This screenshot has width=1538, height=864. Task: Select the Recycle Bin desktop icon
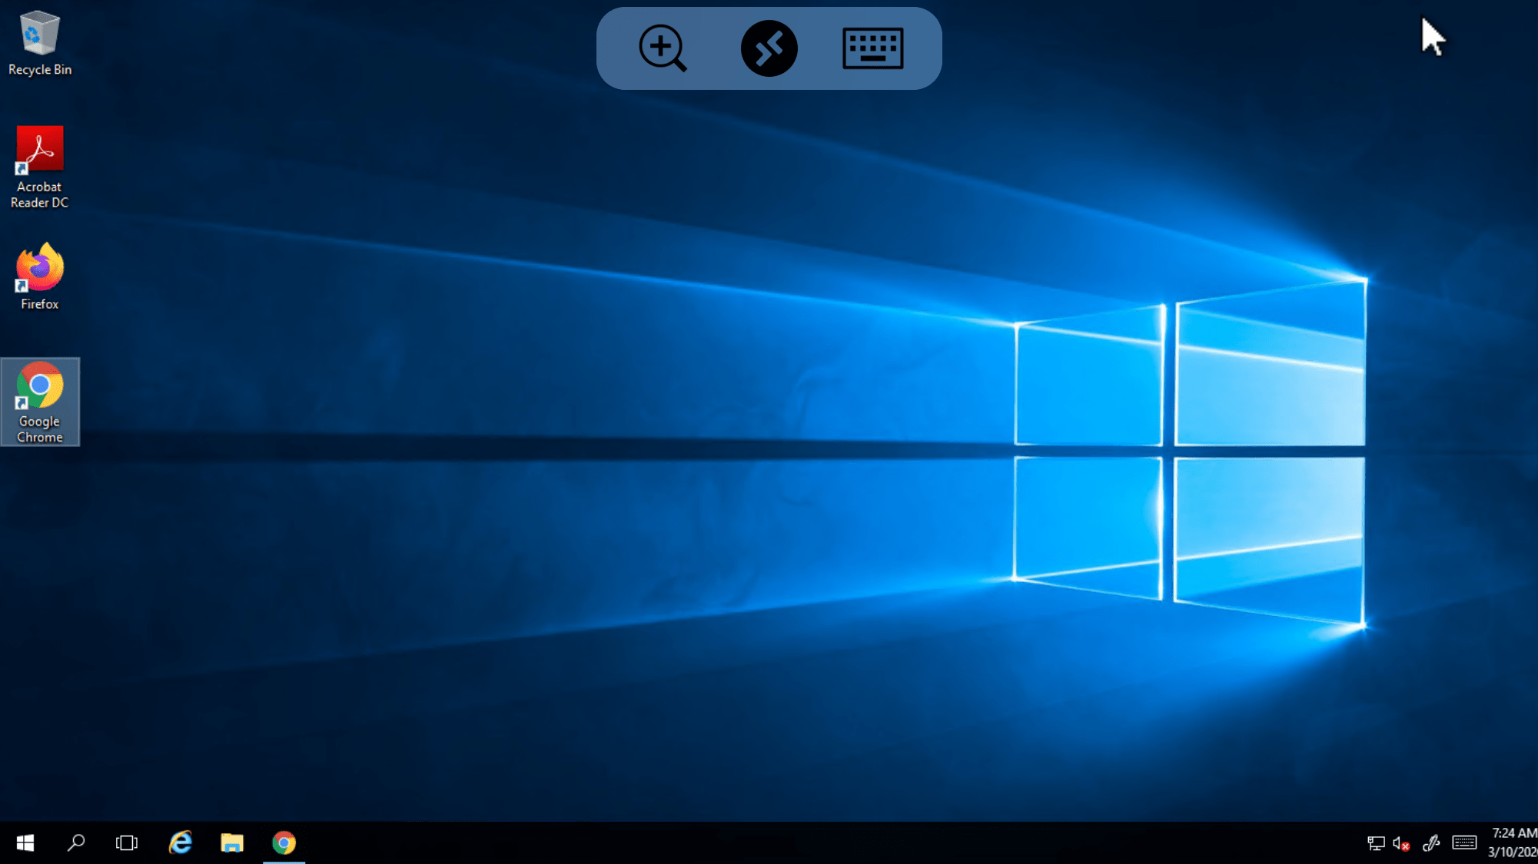tap(39, 43)
